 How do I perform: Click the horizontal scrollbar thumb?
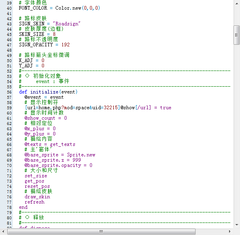click(101, 231)
